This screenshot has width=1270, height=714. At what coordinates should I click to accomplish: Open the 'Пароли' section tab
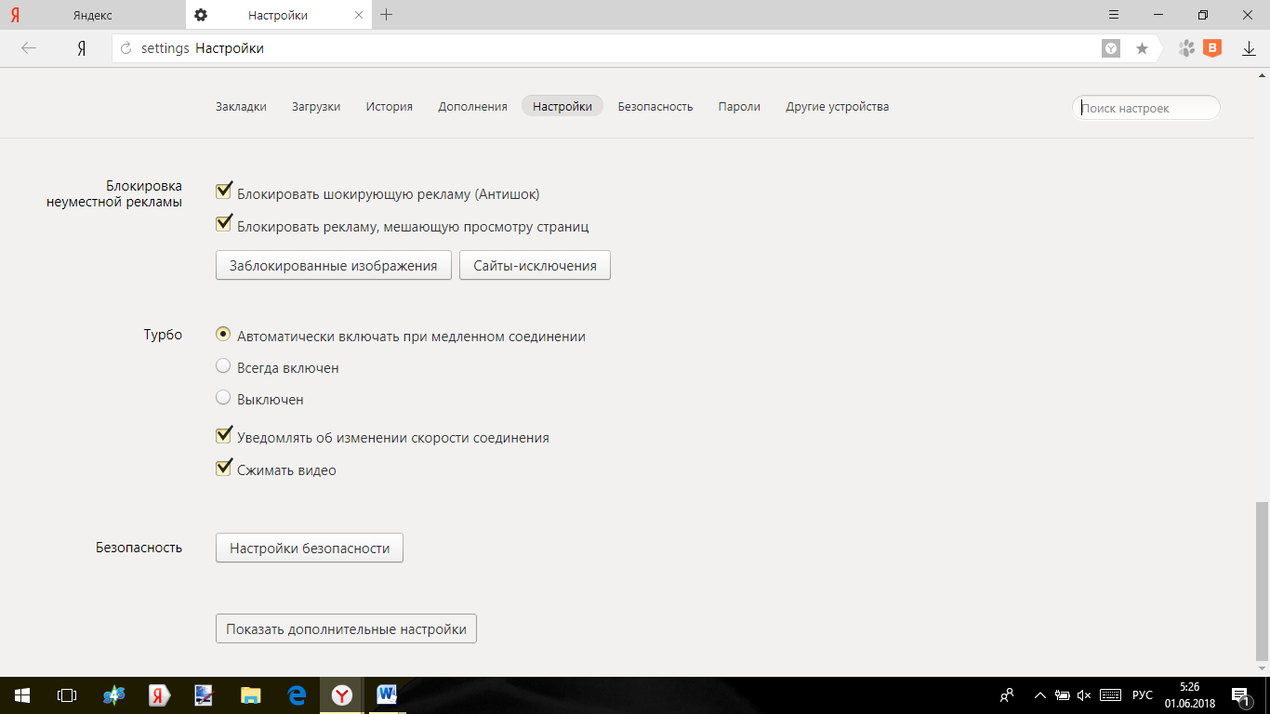pos(739,107)
